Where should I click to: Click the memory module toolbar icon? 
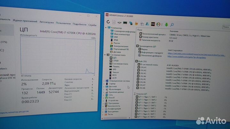point(125,23)
